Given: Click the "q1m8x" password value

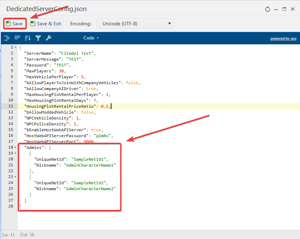Looking at the screenshot, I should [x=102, y=136].
